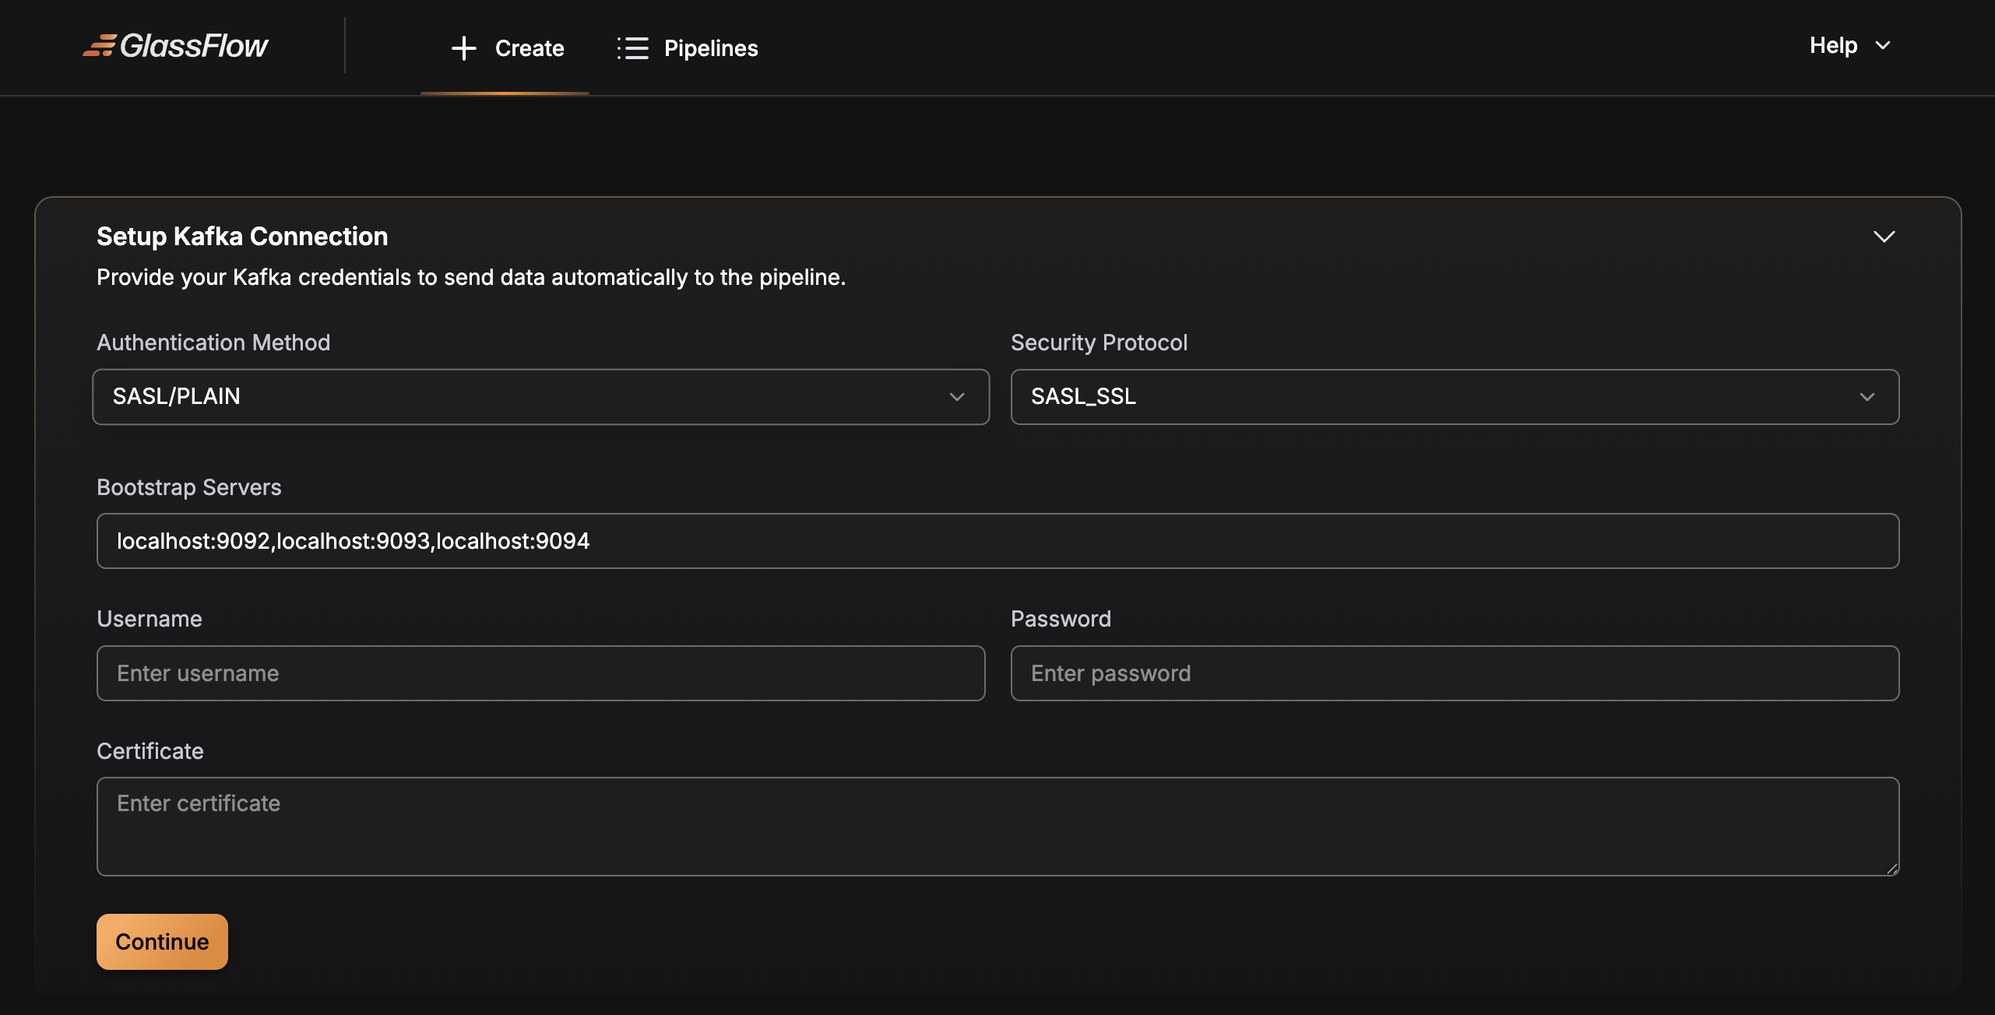
Task: Click the GlassFlow wordmark text
Action: [194, 47]
